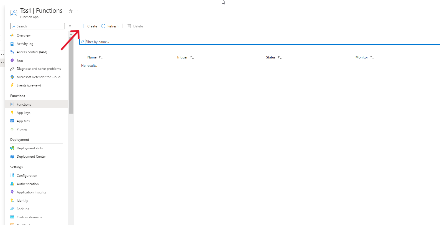Click the Proxies icon
Screen dimensions: 440x225
tap(12, 129)
